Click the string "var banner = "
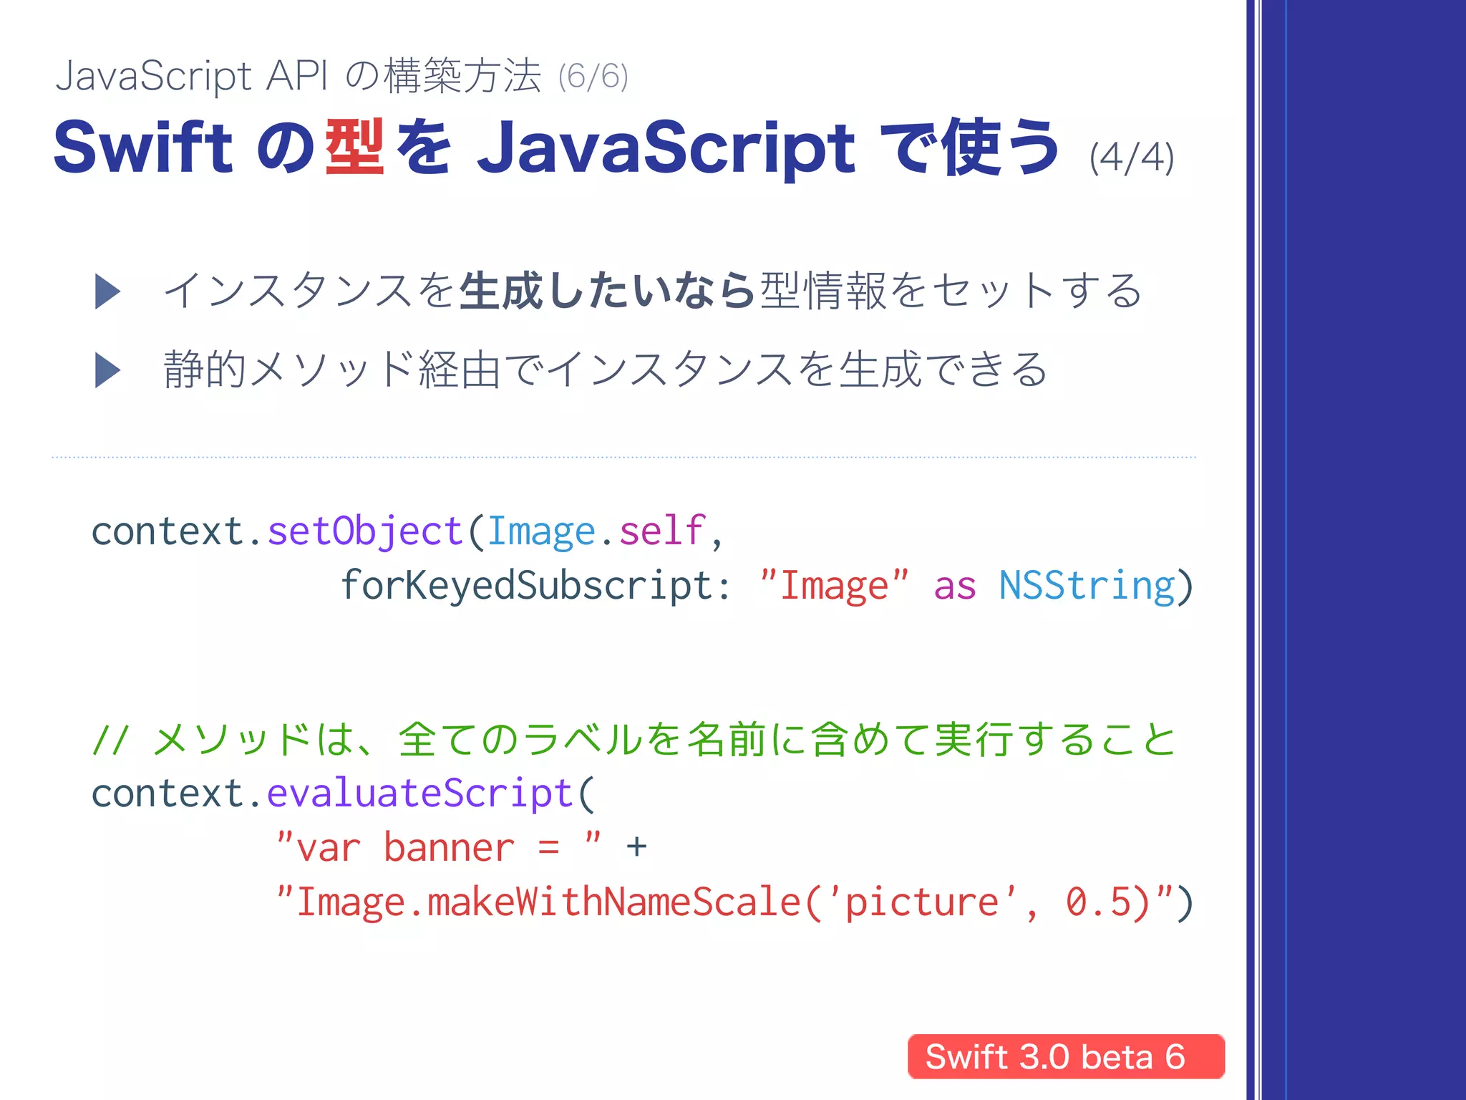Screen dimensions: 1466x1100 point(439,847)
